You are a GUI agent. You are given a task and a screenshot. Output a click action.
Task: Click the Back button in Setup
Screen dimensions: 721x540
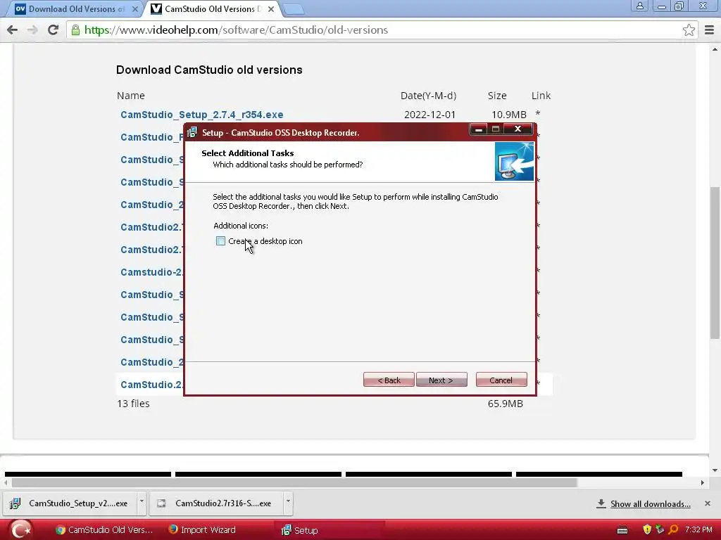click(x=389, y=380)
